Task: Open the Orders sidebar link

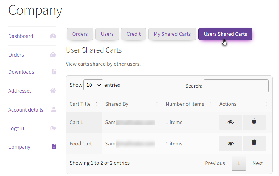Action: (16, 55)
